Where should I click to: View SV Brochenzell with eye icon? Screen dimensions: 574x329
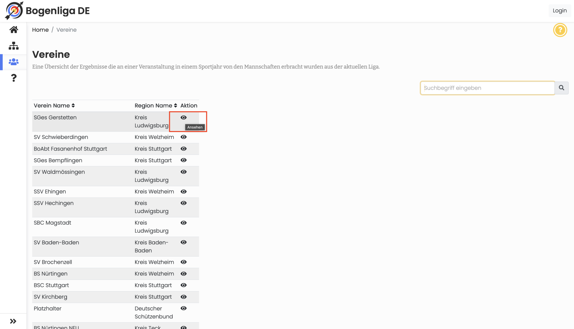tap(183, 262)
